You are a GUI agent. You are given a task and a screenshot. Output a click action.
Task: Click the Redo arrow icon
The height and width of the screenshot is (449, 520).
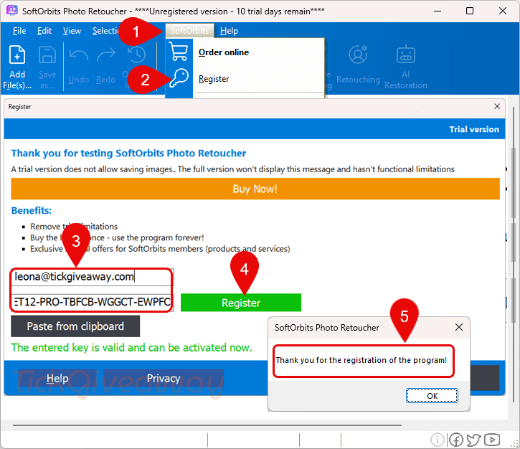(105, 55)
